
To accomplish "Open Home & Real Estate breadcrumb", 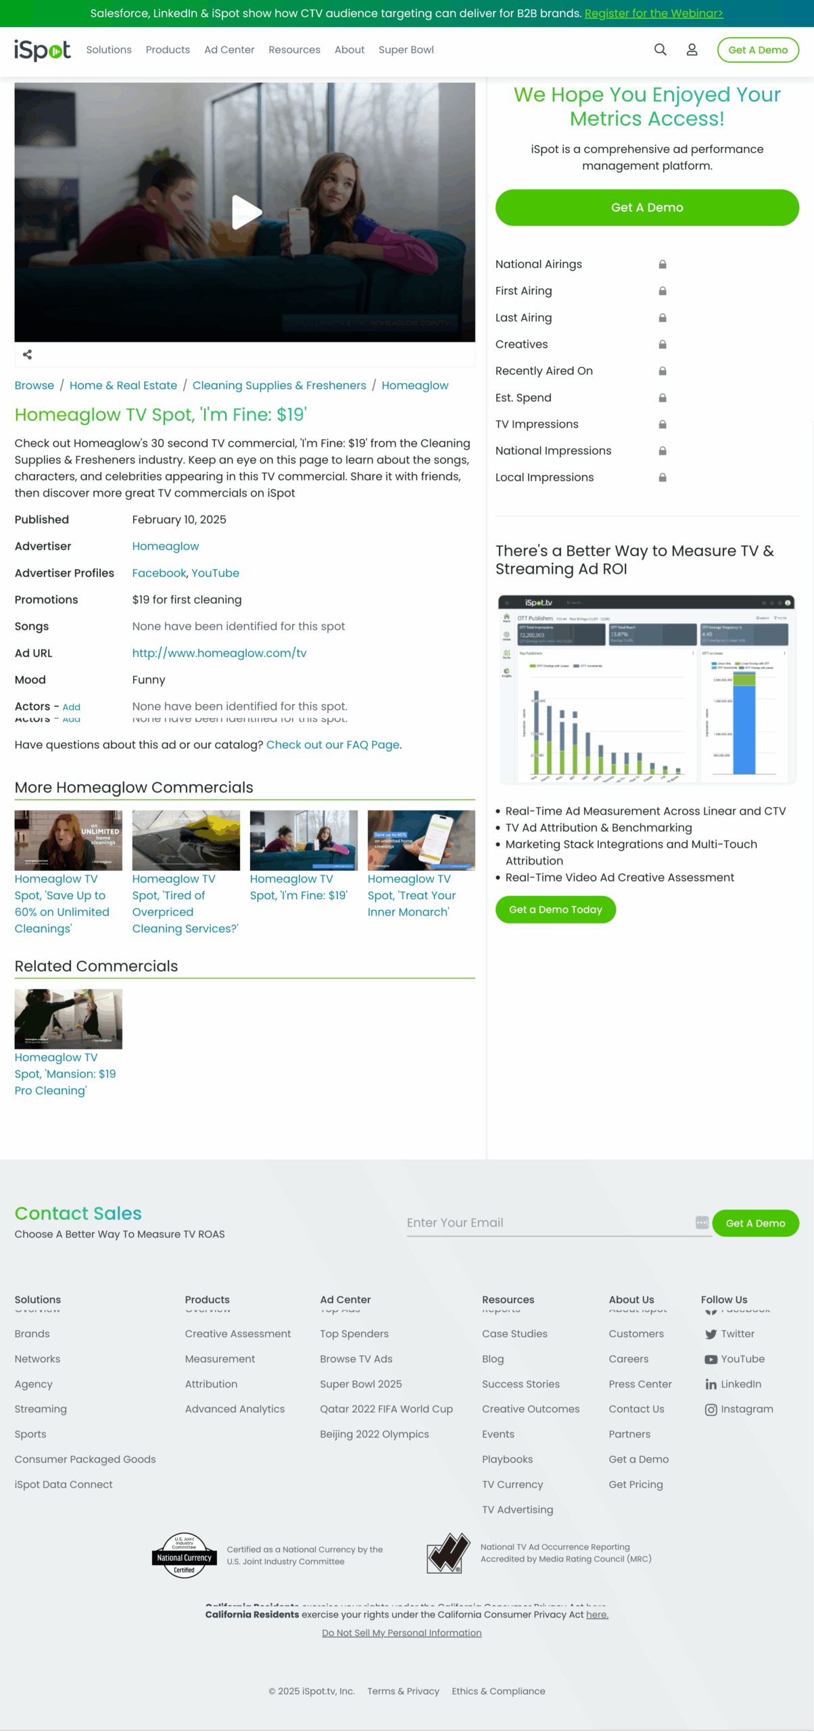I will click(123, 386).
